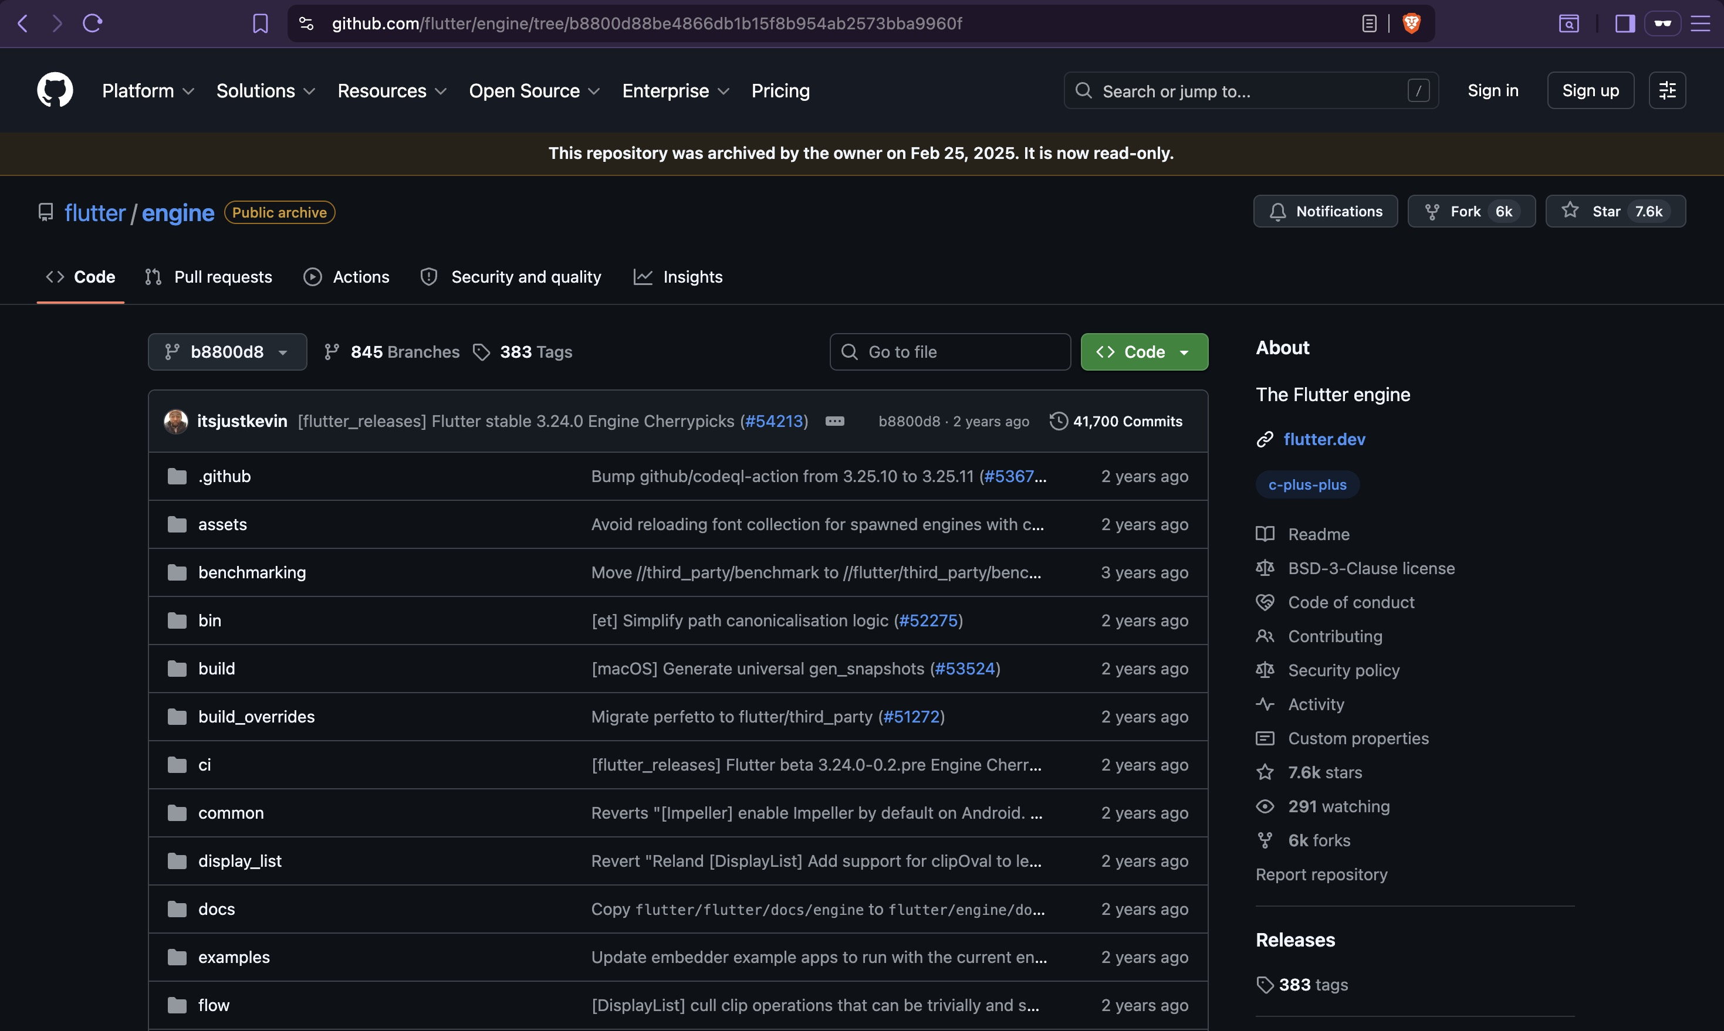1724x1031 pixels.
Task: Click the link icon beside flutter.dev
Action: [1265, 439]
